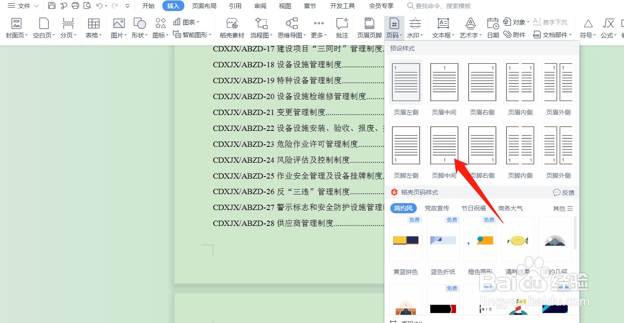Screen dimensions: 624x323
Task: Insert a blank page via 空白页
Action: point(44,28)
